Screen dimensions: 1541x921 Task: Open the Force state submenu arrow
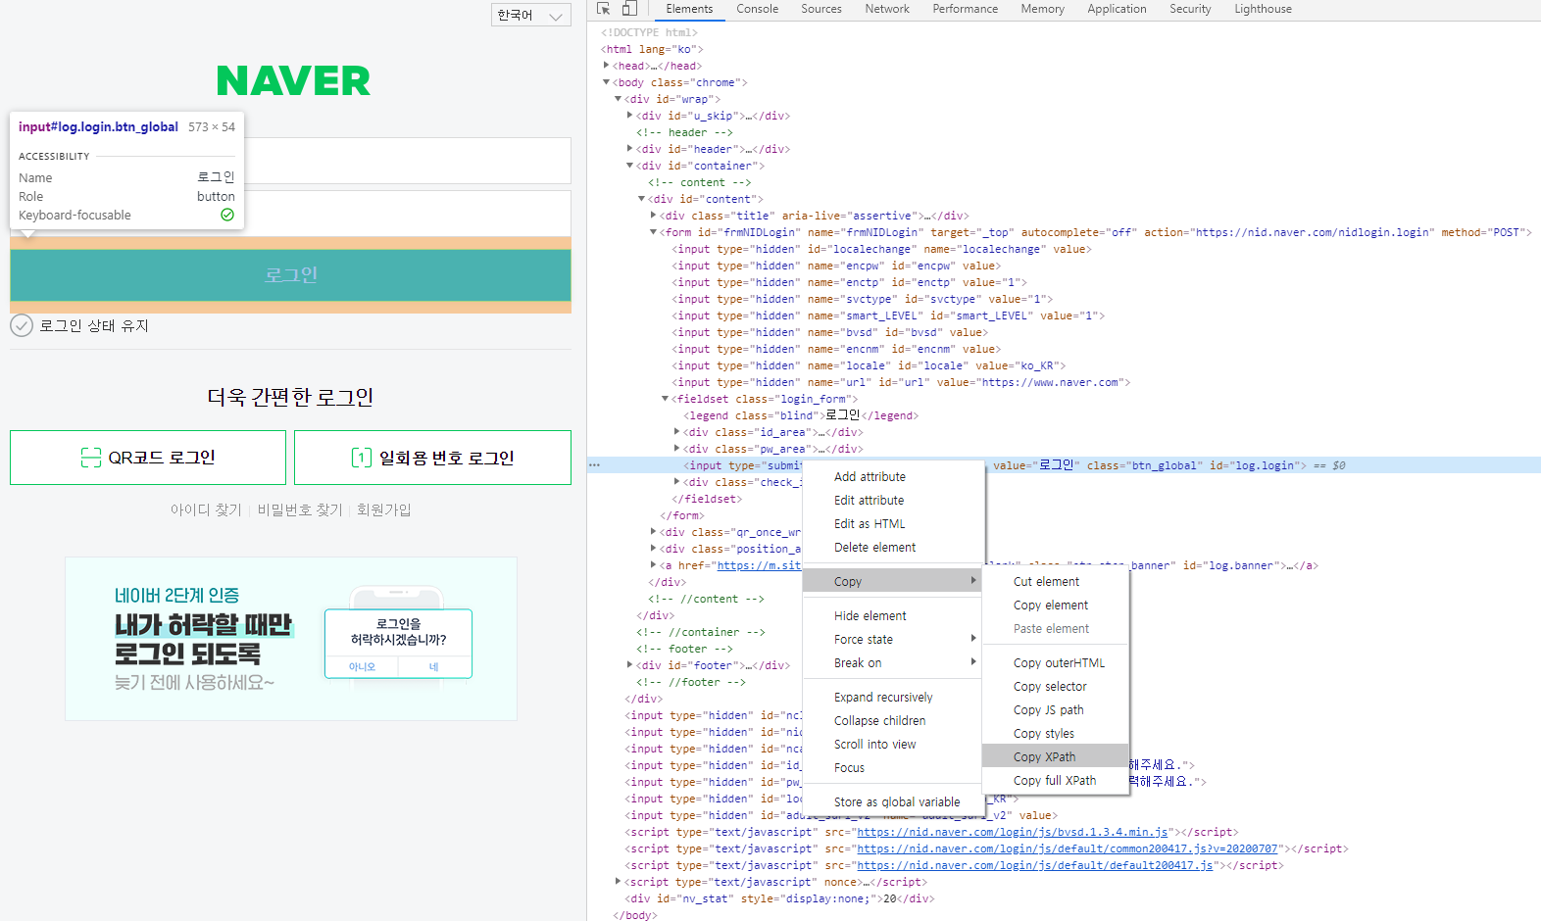(973, 639)
